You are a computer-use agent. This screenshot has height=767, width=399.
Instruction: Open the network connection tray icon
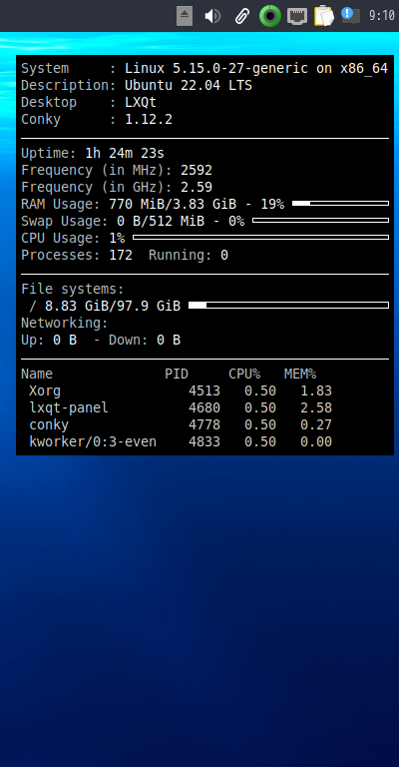point(297,16)
